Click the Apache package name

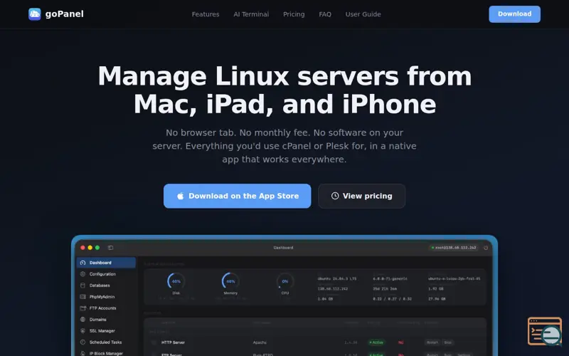pyautogui.click(x=260, y=342)
